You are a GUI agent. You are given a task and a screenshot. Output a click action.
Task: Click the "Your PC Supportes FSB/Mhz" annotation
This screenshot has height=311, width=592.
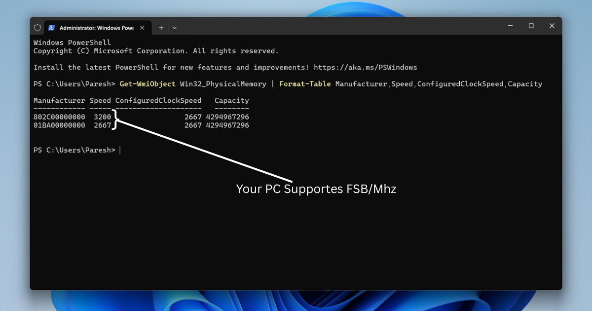pos(316,189)
